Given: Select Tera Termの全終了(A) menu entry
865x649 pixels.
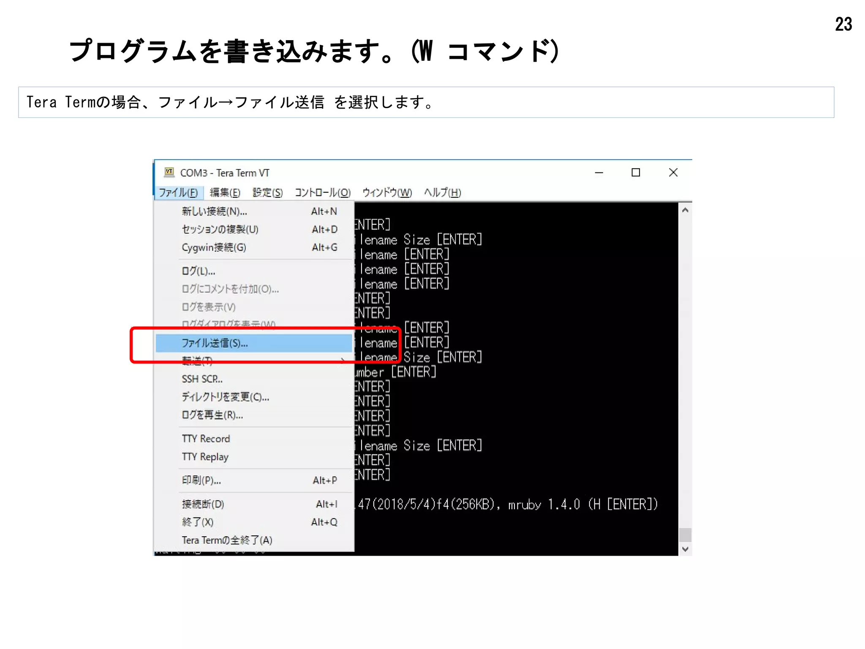Looking at the screenshot, I should [254, 540].
